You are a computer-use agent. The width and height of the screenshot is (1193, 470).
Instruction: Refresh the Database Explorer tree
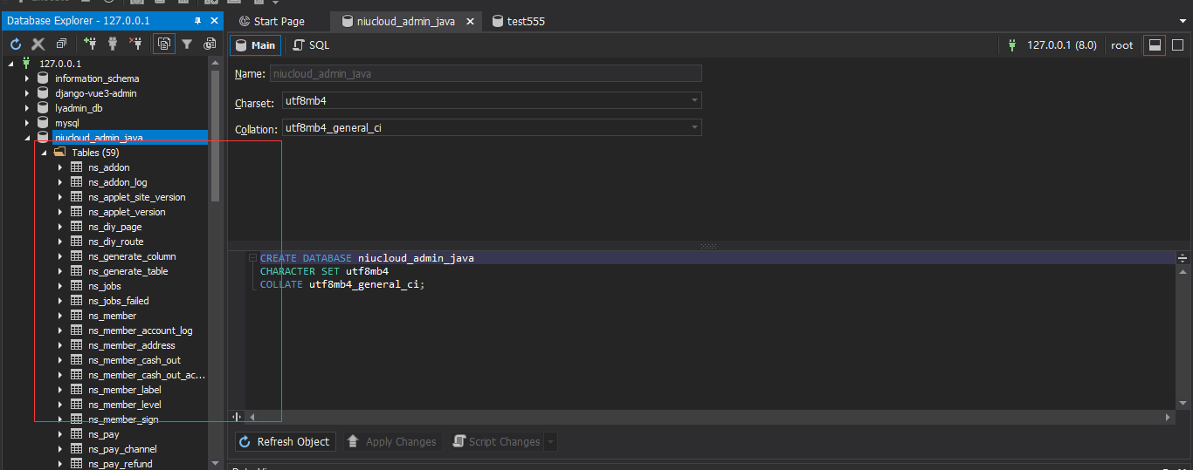pyautogui.click(x=16, y=44)
